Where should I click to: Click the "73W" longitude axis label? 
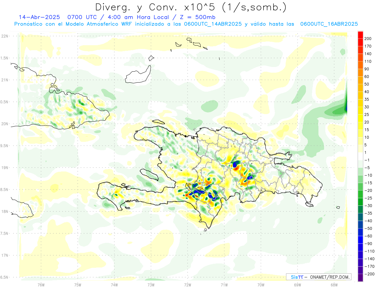click(151, 285)
